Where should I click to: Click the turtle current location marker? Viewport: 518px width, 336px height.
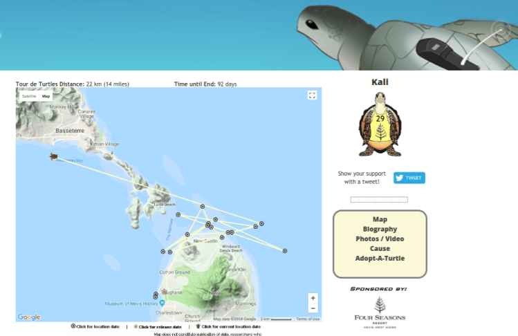(x=53, y=157)
